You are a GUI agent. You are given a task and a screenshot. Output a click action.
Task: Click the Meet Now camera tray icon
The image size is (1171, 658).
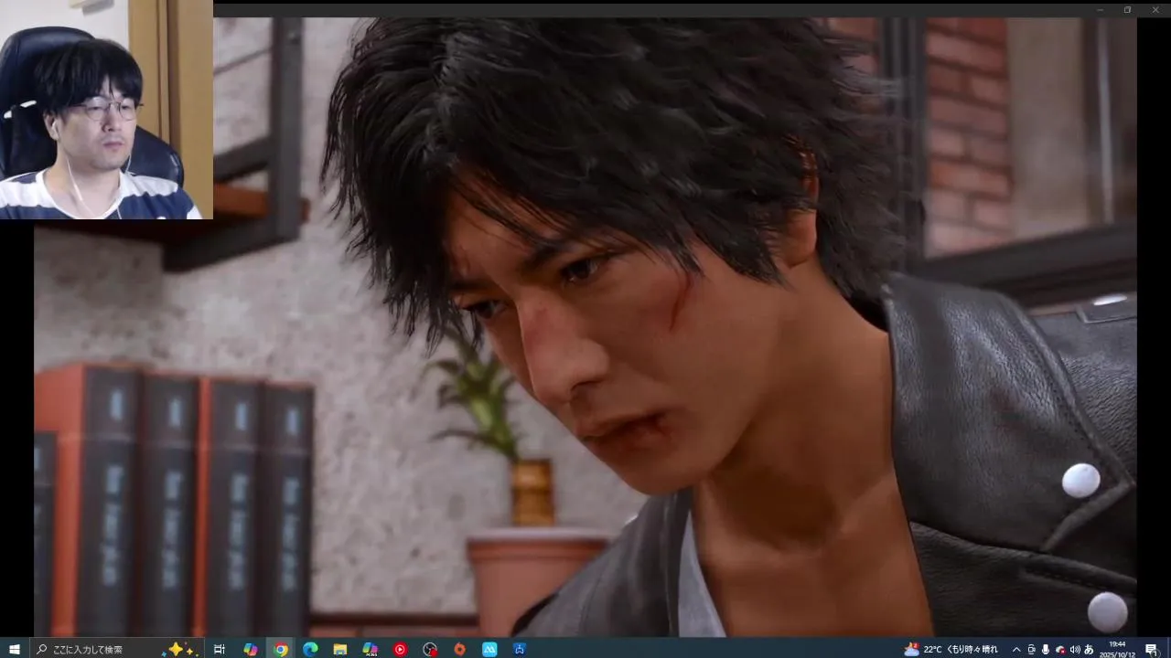tap(1031, 649)
